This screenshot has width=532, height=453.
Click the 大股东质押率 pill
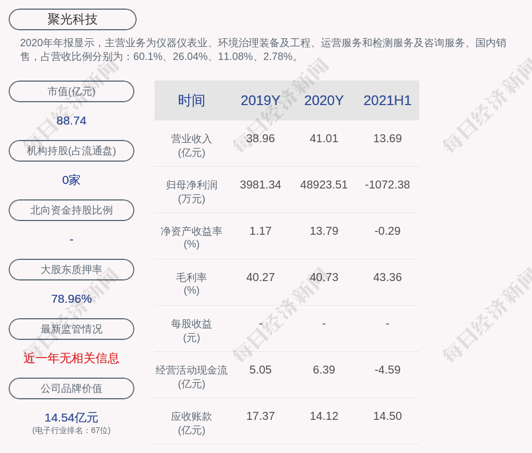[x=72, y=270]
